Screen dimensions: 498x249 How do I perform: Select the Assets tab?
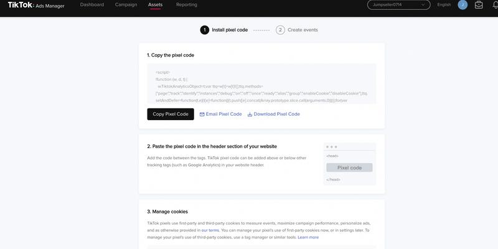coord(155,5)
